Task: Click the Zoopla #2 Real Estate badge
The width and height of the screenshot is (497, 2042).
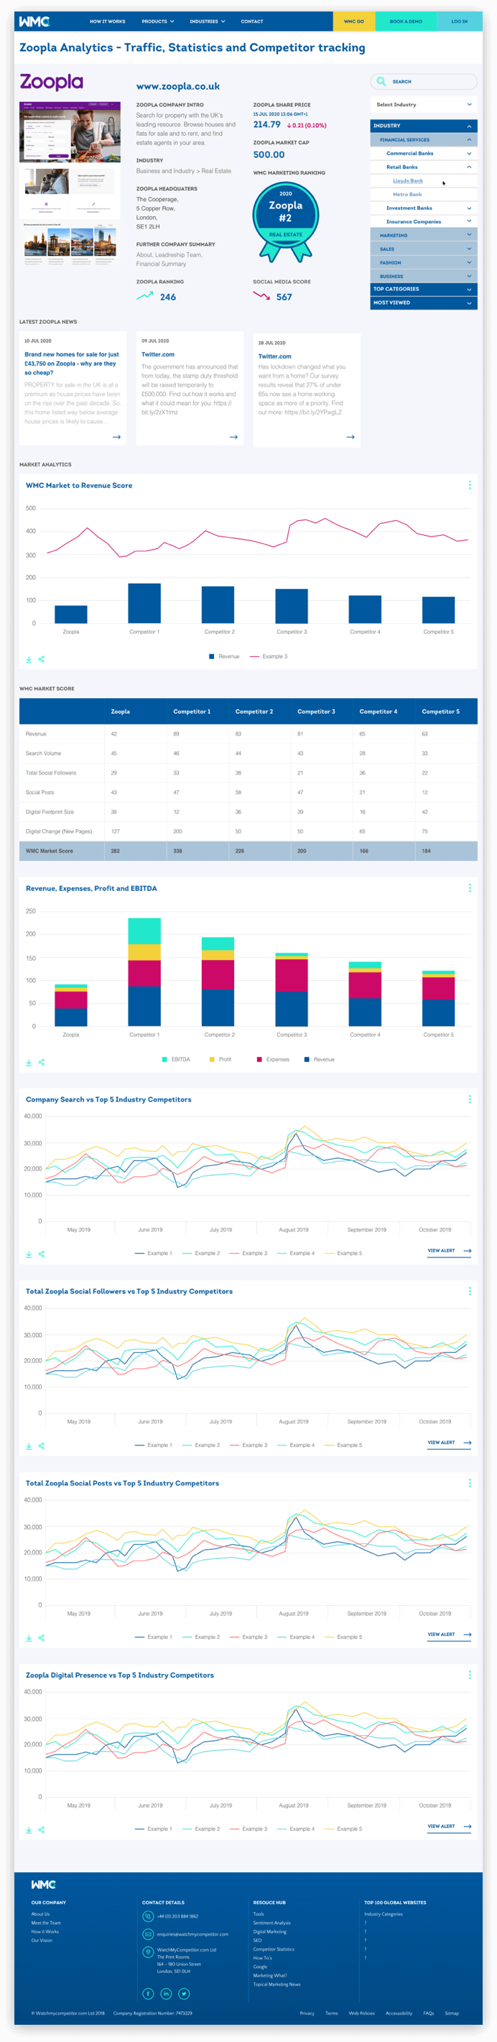Action: [x=285, y=221]
